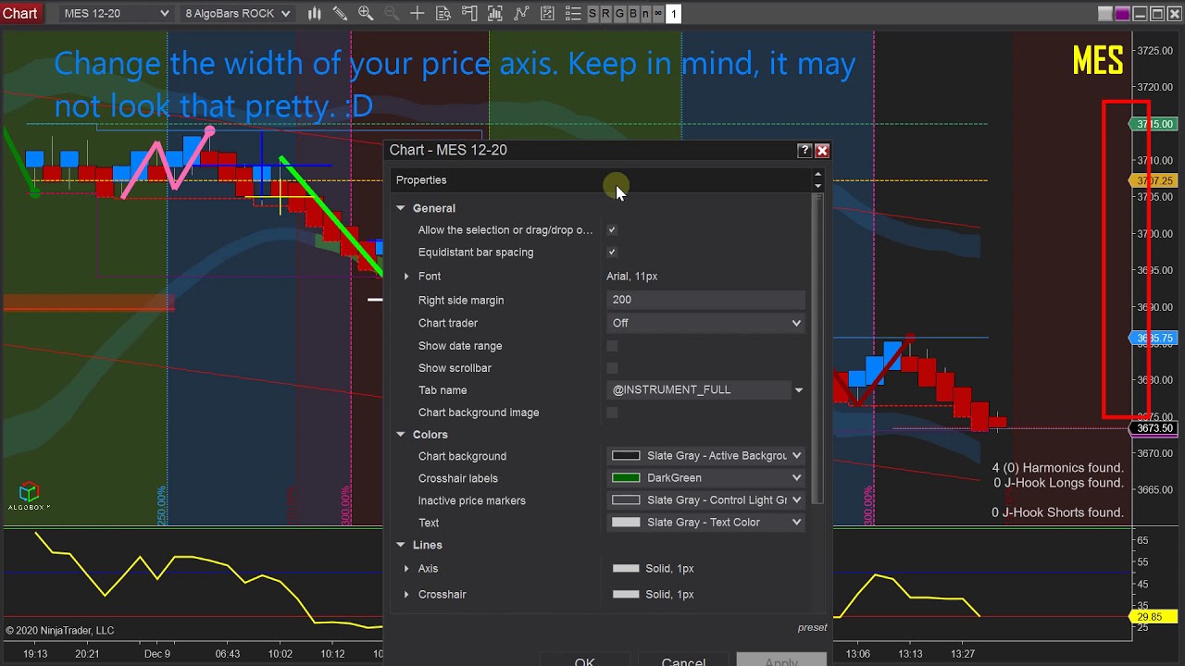Open the Text color dropdown

point(706,523)
